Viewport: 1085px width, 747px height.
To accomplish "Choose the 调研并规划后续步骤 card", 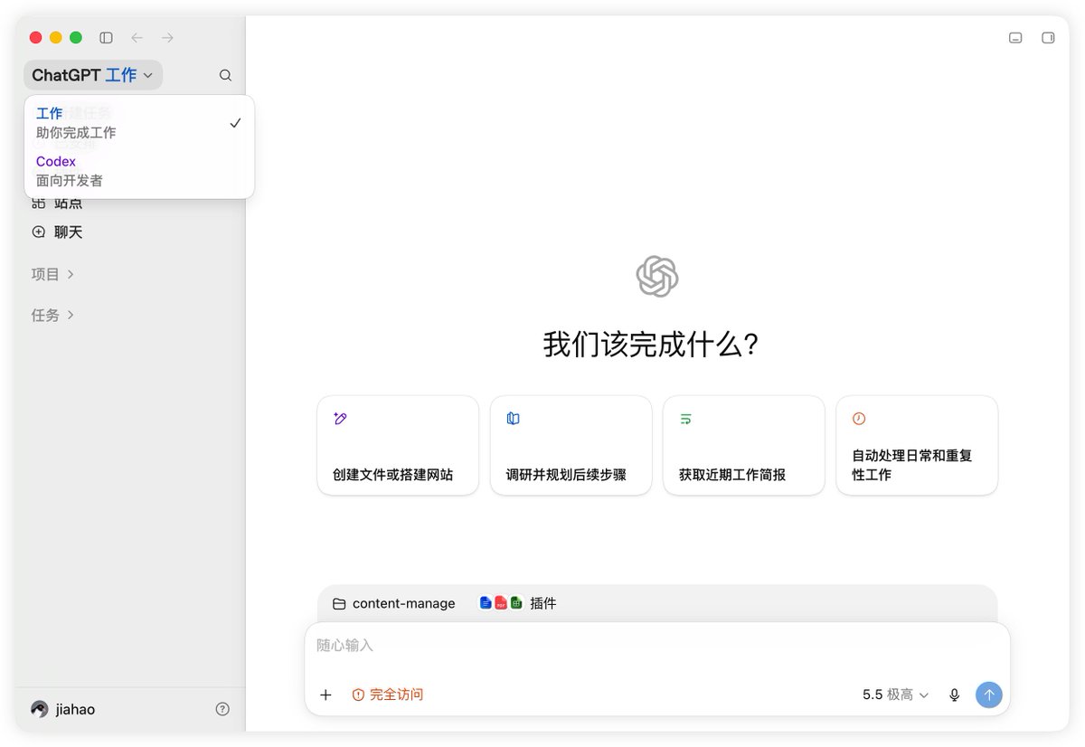I will click(571, 445).
